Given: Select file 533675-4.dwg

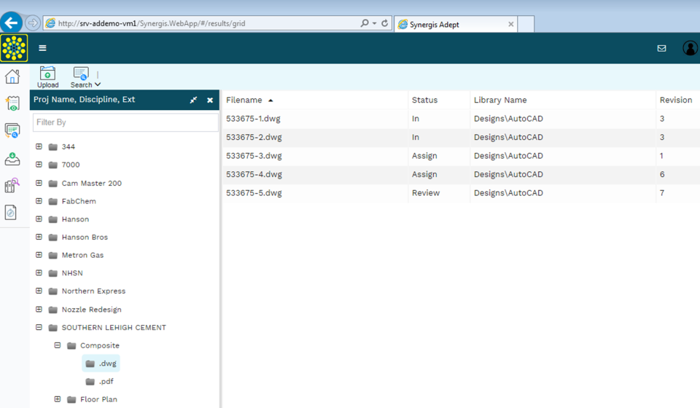Looking at the screenshot, I should (x=254, y=174).
